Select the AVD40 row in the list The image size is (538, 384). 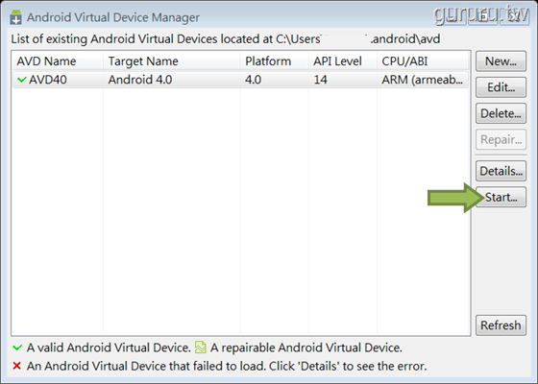point(240,80)
